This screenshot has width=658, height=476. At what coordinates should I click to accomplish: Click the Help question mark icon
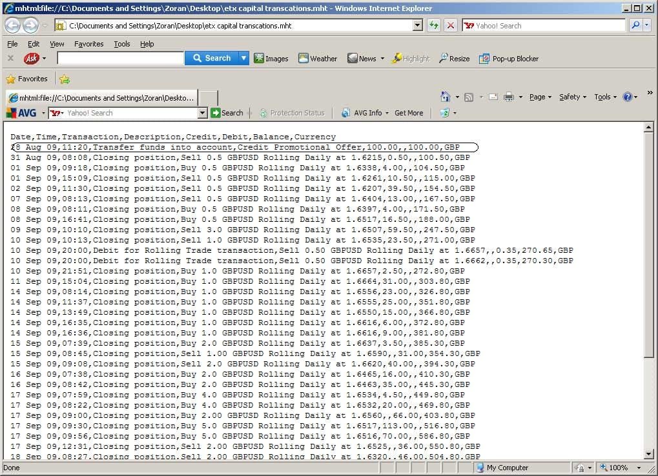pyautogui.click(x=628, y=97)
